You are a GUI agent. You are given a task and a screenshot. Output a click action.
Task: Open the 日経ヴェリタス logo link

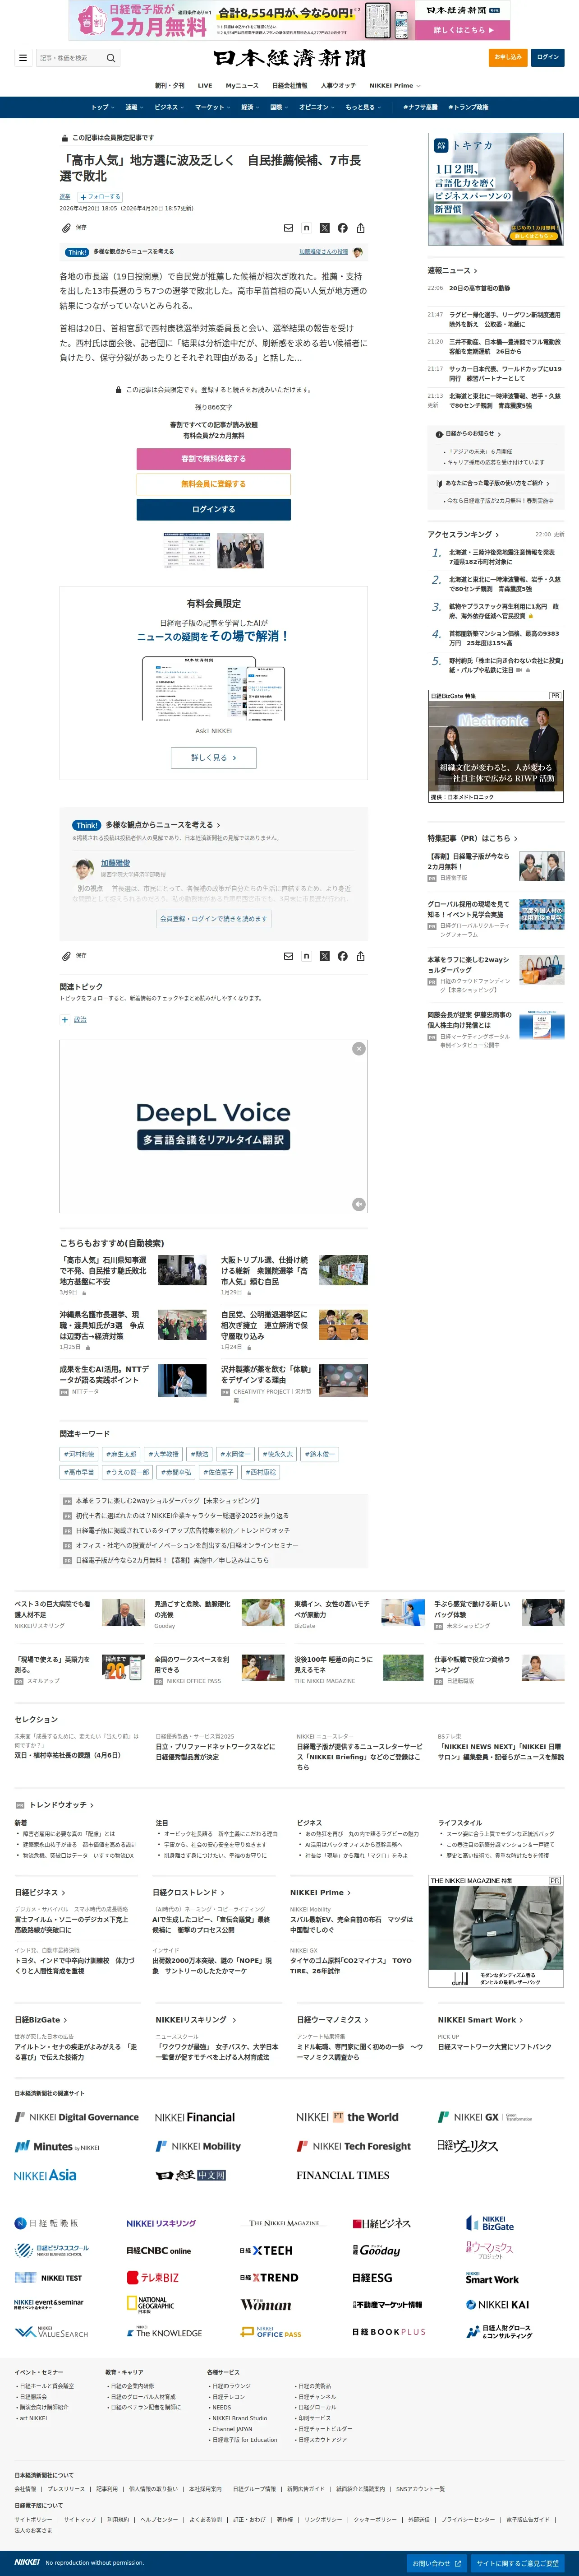[467, 2146]
